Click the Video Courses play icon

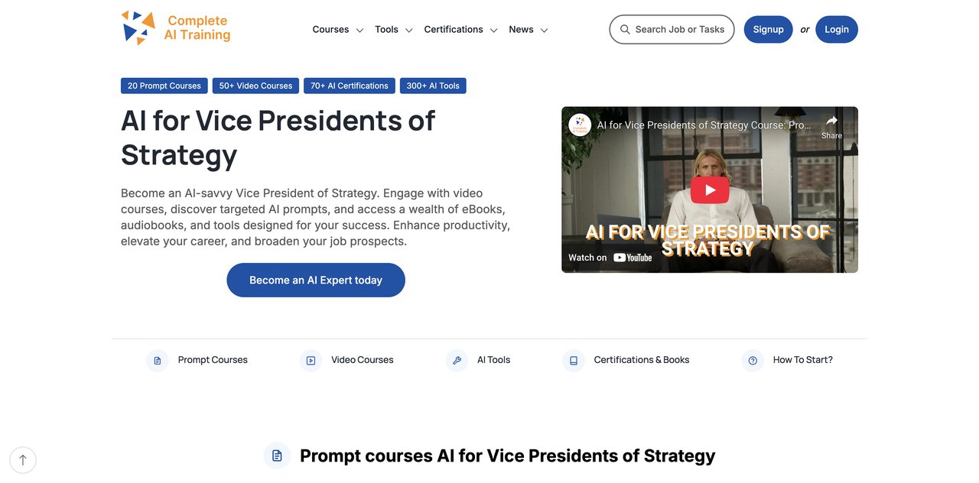coord(311,361)
